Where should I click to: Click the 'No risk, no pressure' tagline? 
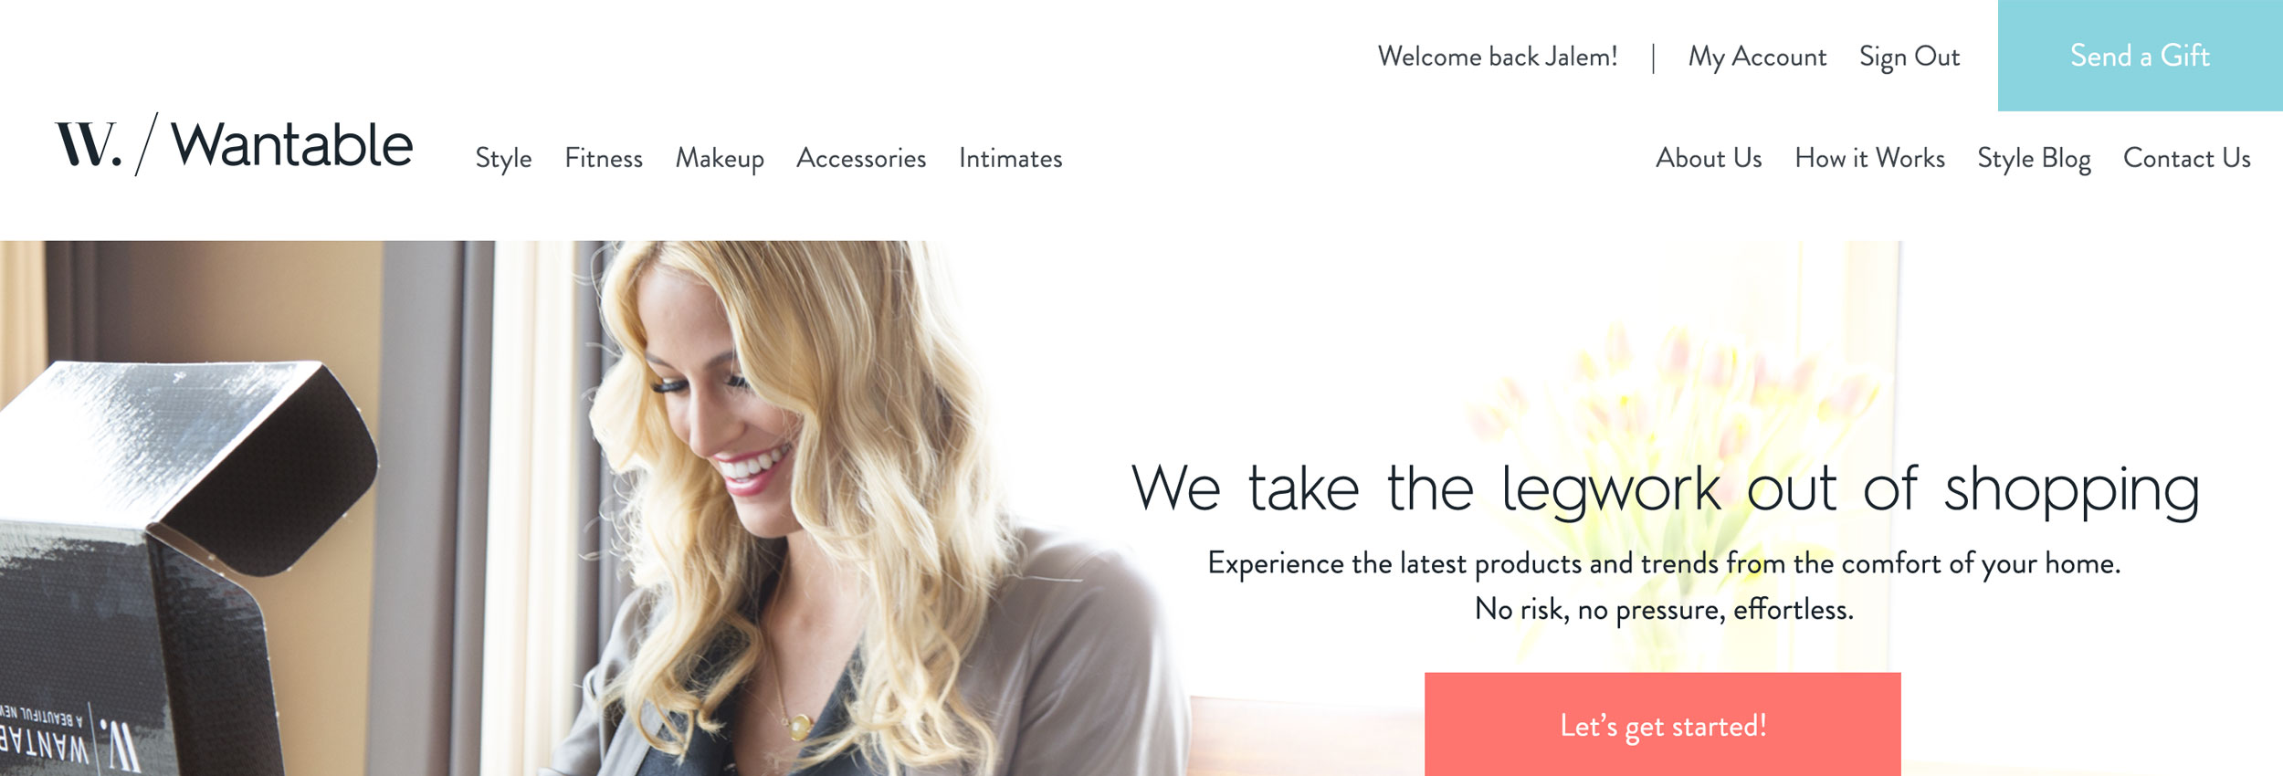point(1664,609)
